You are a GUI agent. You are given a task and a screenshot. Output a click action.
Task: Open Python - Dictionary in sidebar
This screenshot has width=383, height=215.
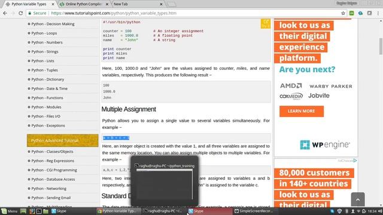point(48,79)
